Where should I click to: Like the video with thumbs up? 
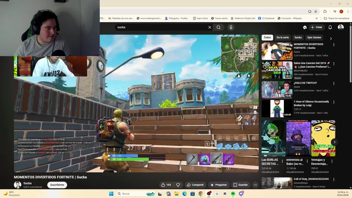tap(166, 185)
